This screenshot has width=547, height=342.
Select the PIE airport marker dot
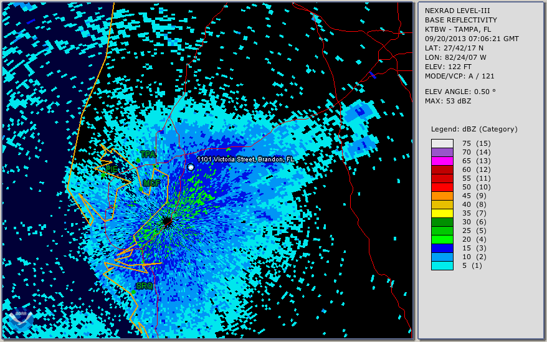103,176
